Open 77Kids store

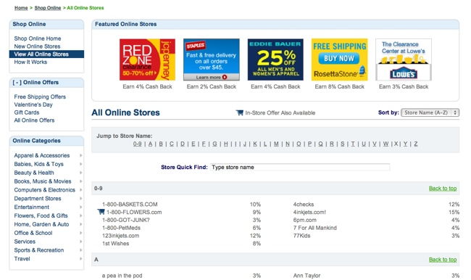pos(301,236)
